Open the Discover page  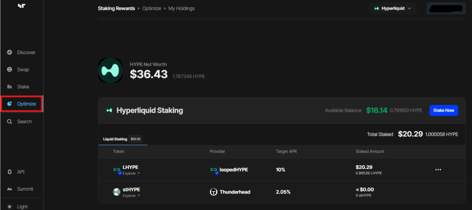click(21, 52)
